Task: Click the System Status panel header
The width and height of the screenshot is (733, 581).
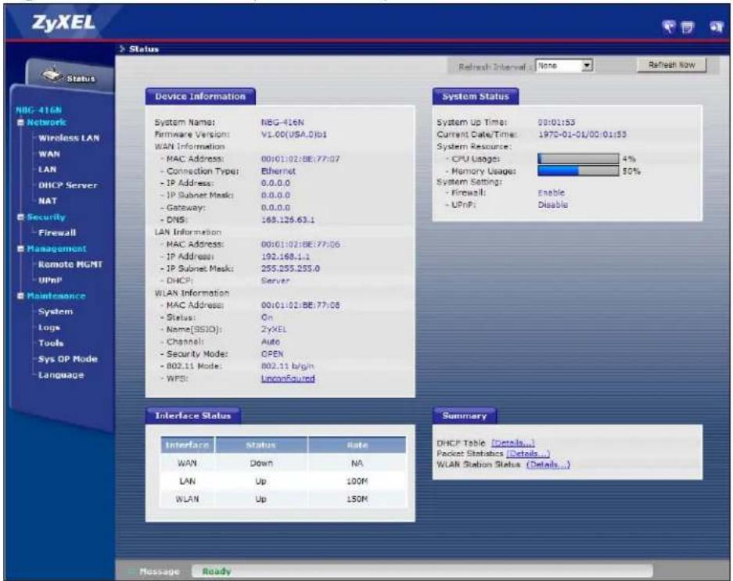Action: (476, 97)
